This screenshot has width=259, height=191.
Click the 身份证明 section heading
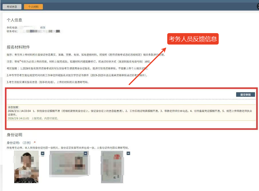15,135
